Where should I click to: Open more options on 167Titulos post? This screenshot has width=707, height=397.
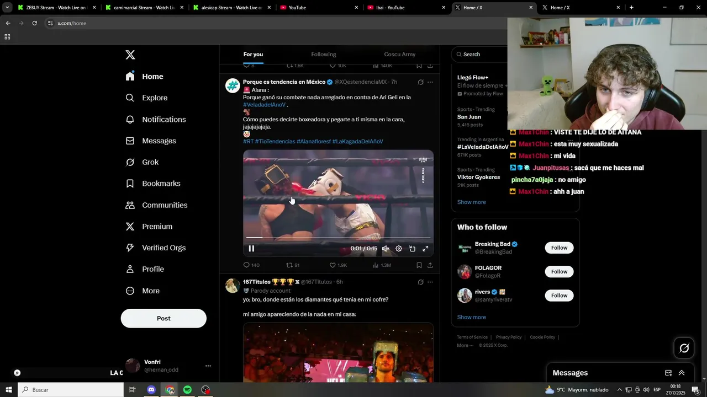[x=430, y=282]
